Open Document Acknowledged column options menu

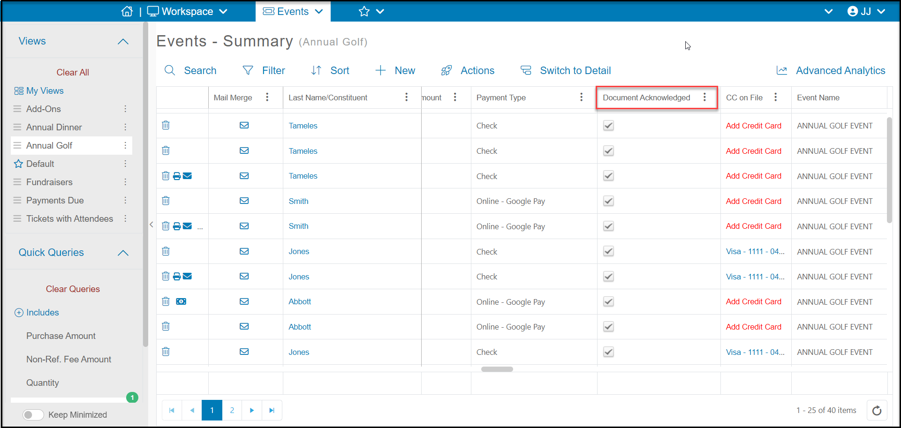point(704,97)
